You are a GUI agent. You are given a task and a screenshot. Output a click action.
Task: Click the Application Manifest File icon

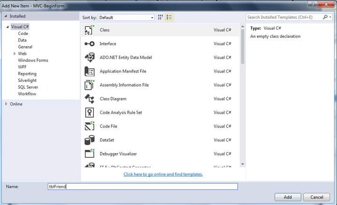[89, 71]
